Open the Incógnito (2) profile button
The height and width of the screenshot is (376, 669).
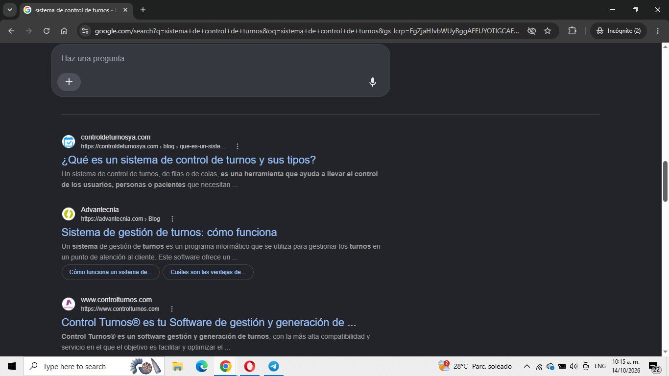pyautogui.click(x=619, y=31)
